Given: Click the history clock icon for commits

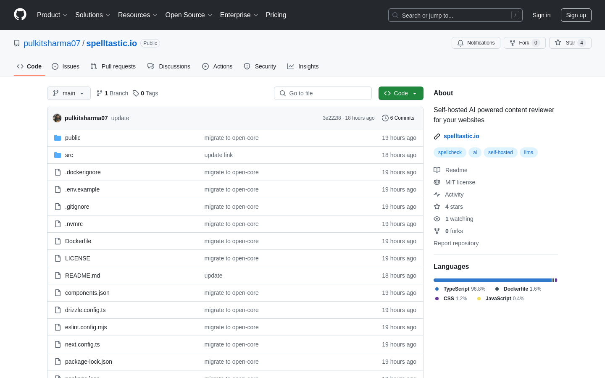Looking at the screenshot, I should click(385, 118).
